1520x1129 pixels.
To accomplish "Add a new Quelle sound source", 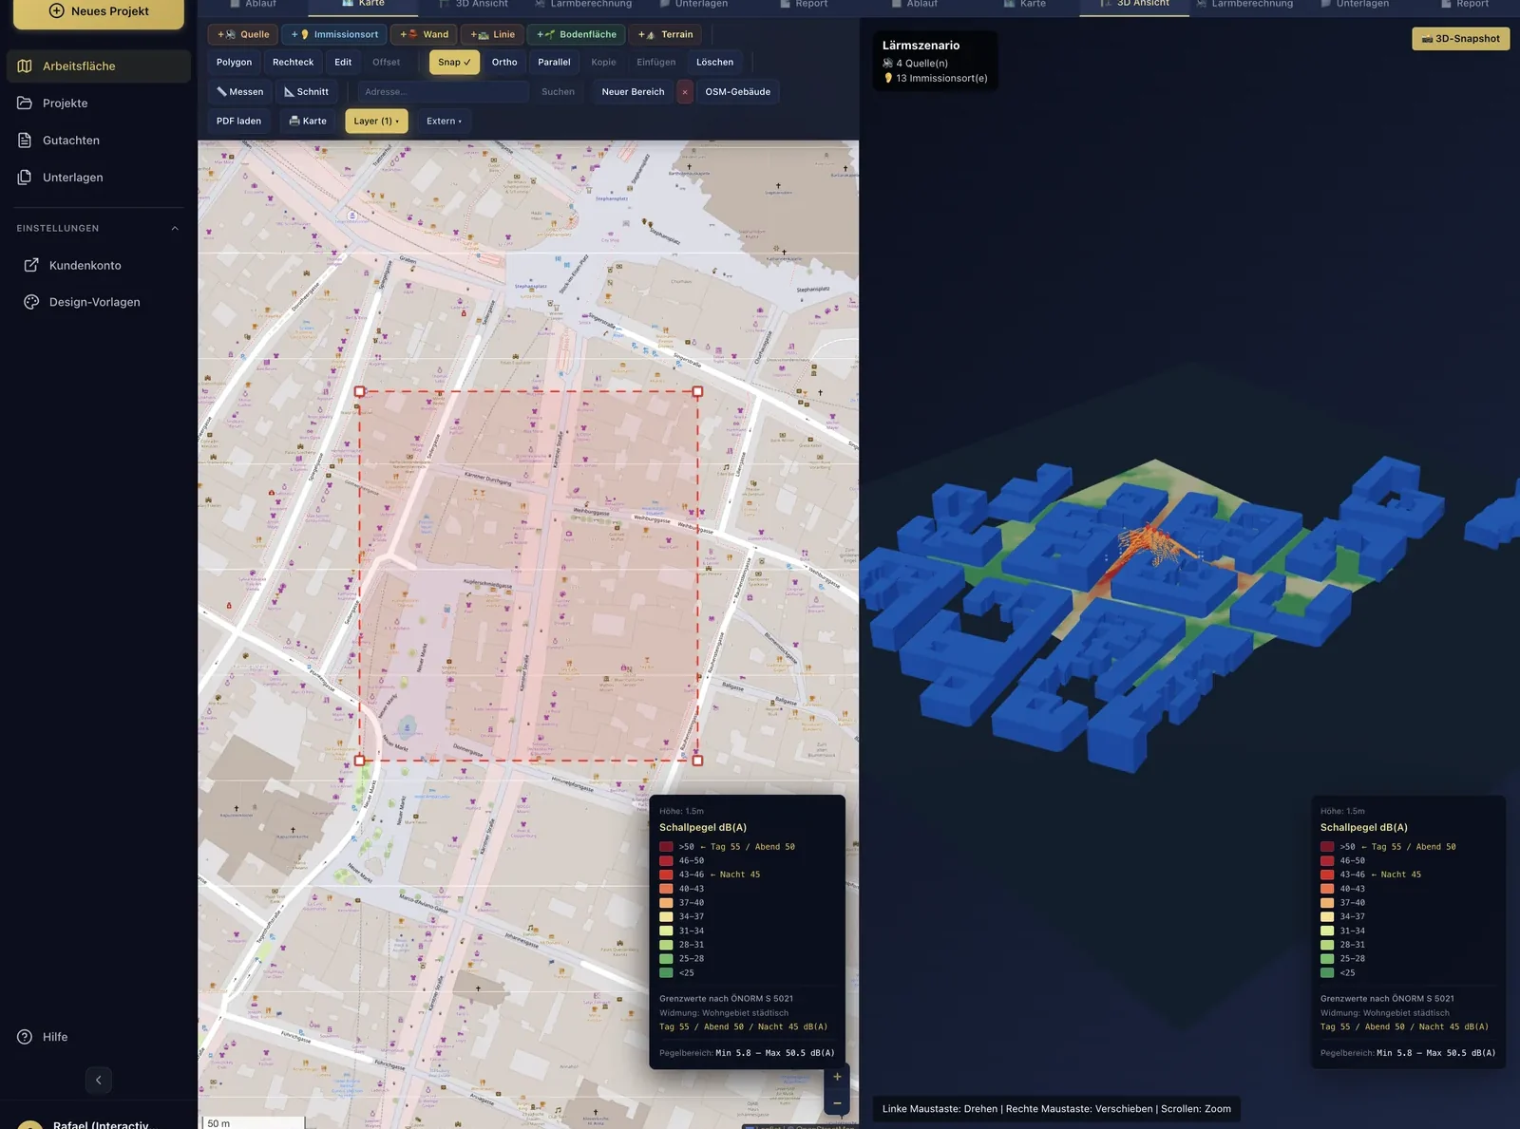I will (243, 34).
